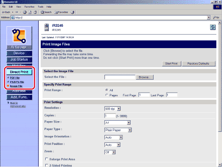Open the Favorites menu

tap(29, 7)
